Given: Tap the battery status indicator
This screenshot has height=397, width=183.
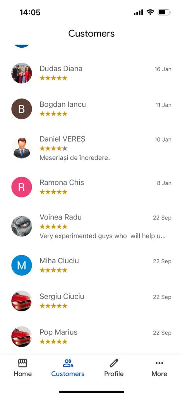Looking at the screenshot, I should (x=164, y=12).
